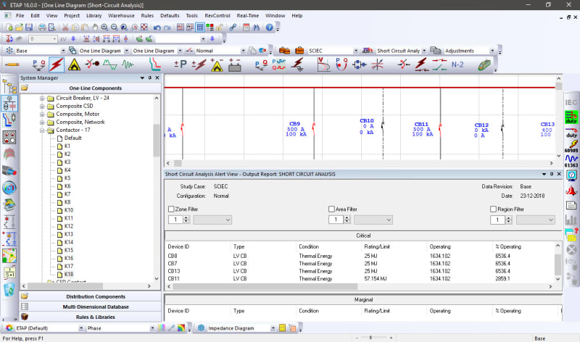Open the train eTraX icon
This screenshot has height=342, width=580.
pyautogui.click(x=484, y=64)
